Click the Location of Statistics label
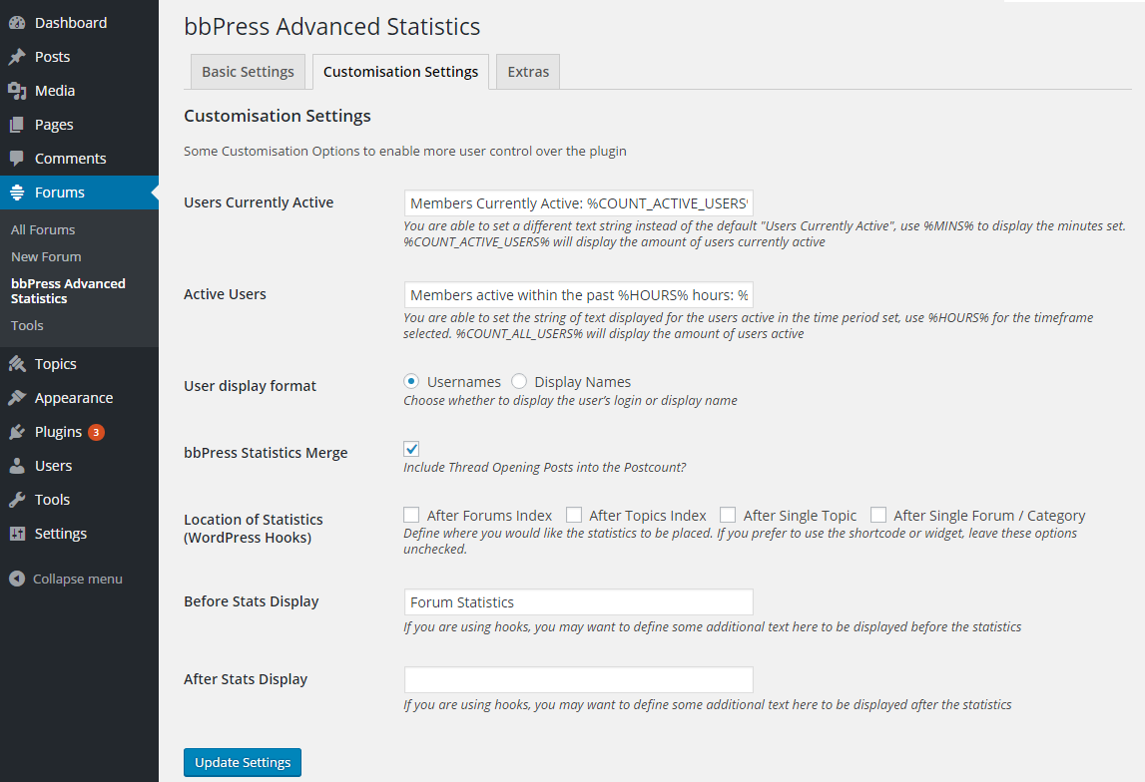Image resolution: width=1145 pixels, height=782 pixels. (x=254, y=529)
